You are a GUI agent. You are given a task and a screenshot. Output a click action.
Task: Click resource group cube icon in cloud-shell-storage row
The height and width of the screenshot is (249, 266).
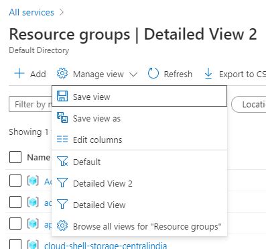pyautogui.click(x=33, y=244)
